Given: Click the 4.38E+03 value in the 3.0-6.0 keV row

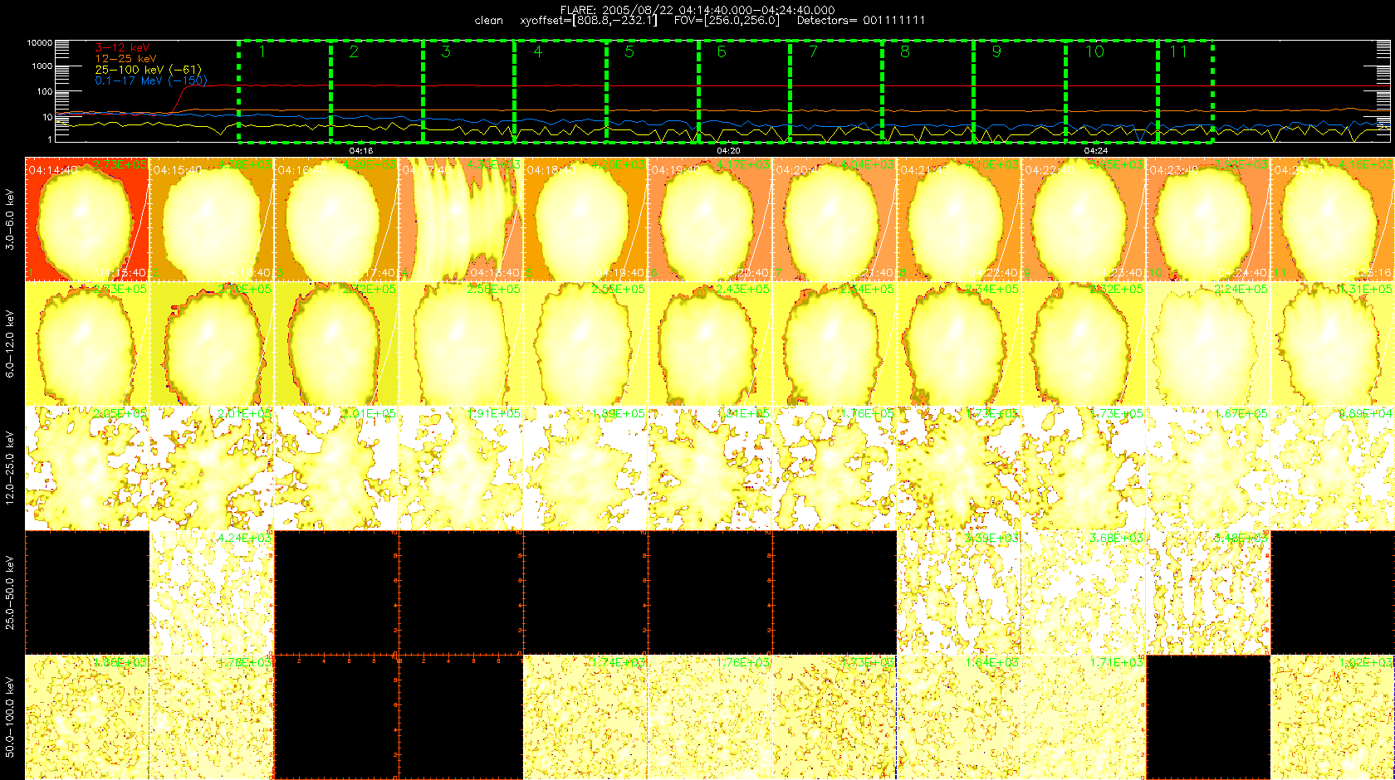Looking at the screenshot, I should [x=244, y=164].
